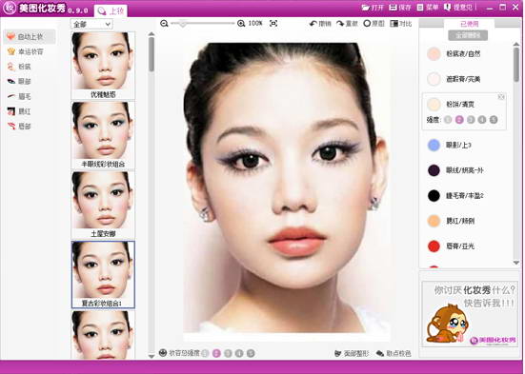Adjust the zoom slider handle
The width and height of the screenshot is (525, 374).
tap(183, 24)
